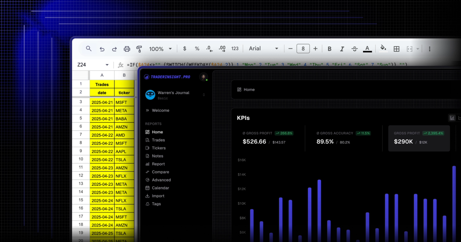This screenshot has height=242, width=461.
Task: Toggle strikethrough formatting in spreadsheet
Action: (355, 49)
